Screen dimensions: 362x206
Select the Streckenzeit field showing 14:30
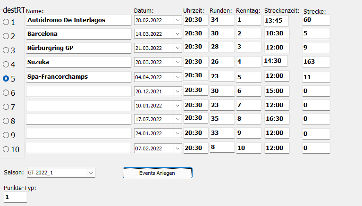pyautogui.click(x=275, y=61)
